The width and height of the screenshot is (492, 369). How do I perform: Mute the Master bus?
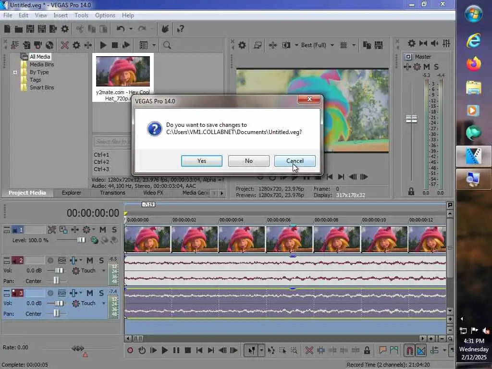click(427, 67)
